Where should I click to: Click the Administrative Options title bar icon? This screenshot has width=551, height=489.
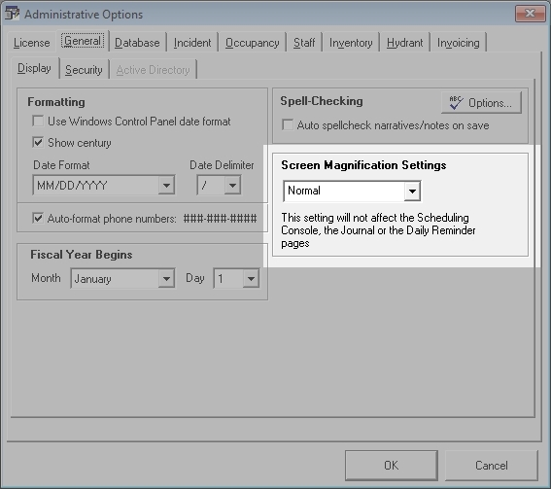(13, 14)
